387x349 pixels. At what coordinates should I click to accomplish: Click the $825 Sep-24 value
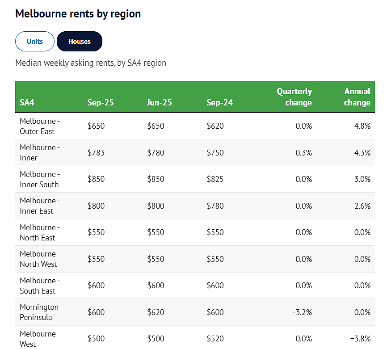coord(215,179)
